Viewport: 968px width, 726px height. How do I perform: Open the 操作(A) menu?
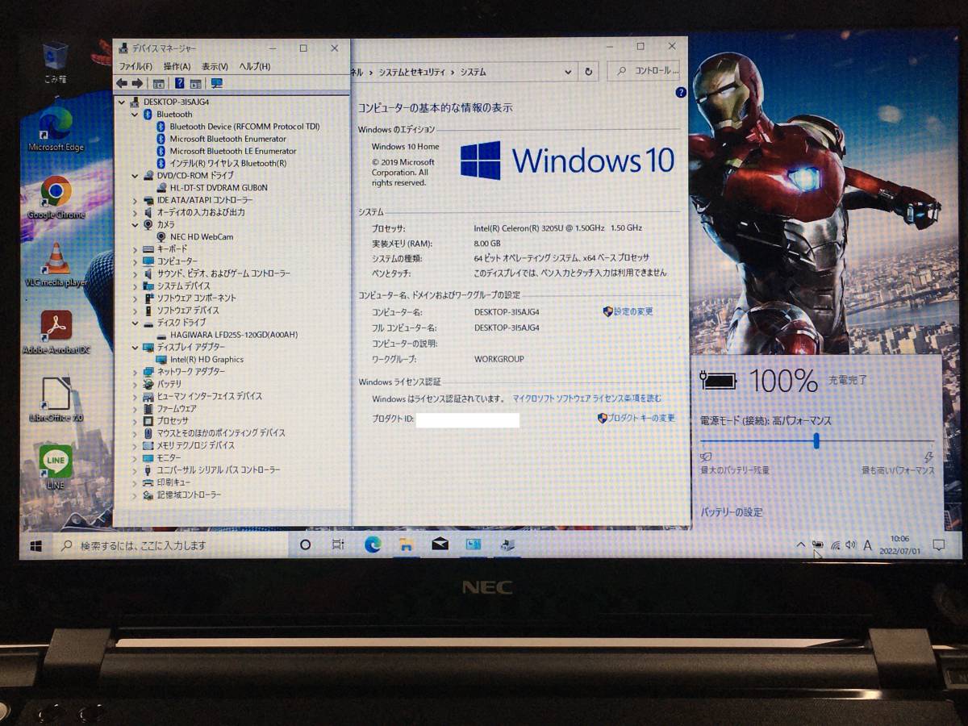pyautogui.click(x=177, y=66)
